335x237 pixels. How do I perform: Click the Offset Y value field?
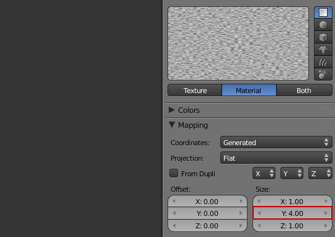207,213
